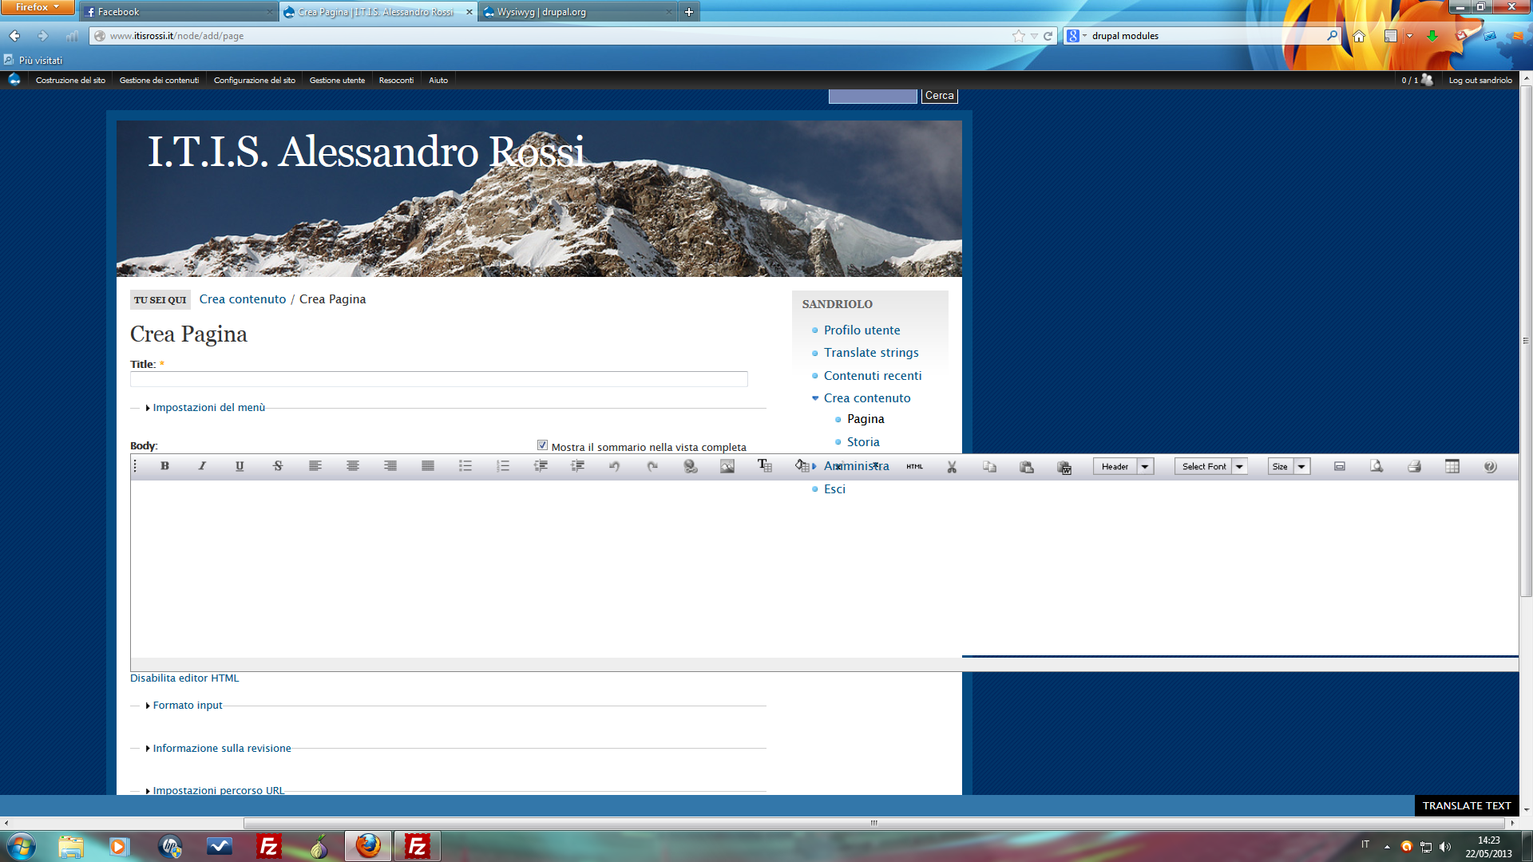Expand Impostazioni del menù section
The height and width of the screenshot is (862, 1533).
(x=208, y=407)
